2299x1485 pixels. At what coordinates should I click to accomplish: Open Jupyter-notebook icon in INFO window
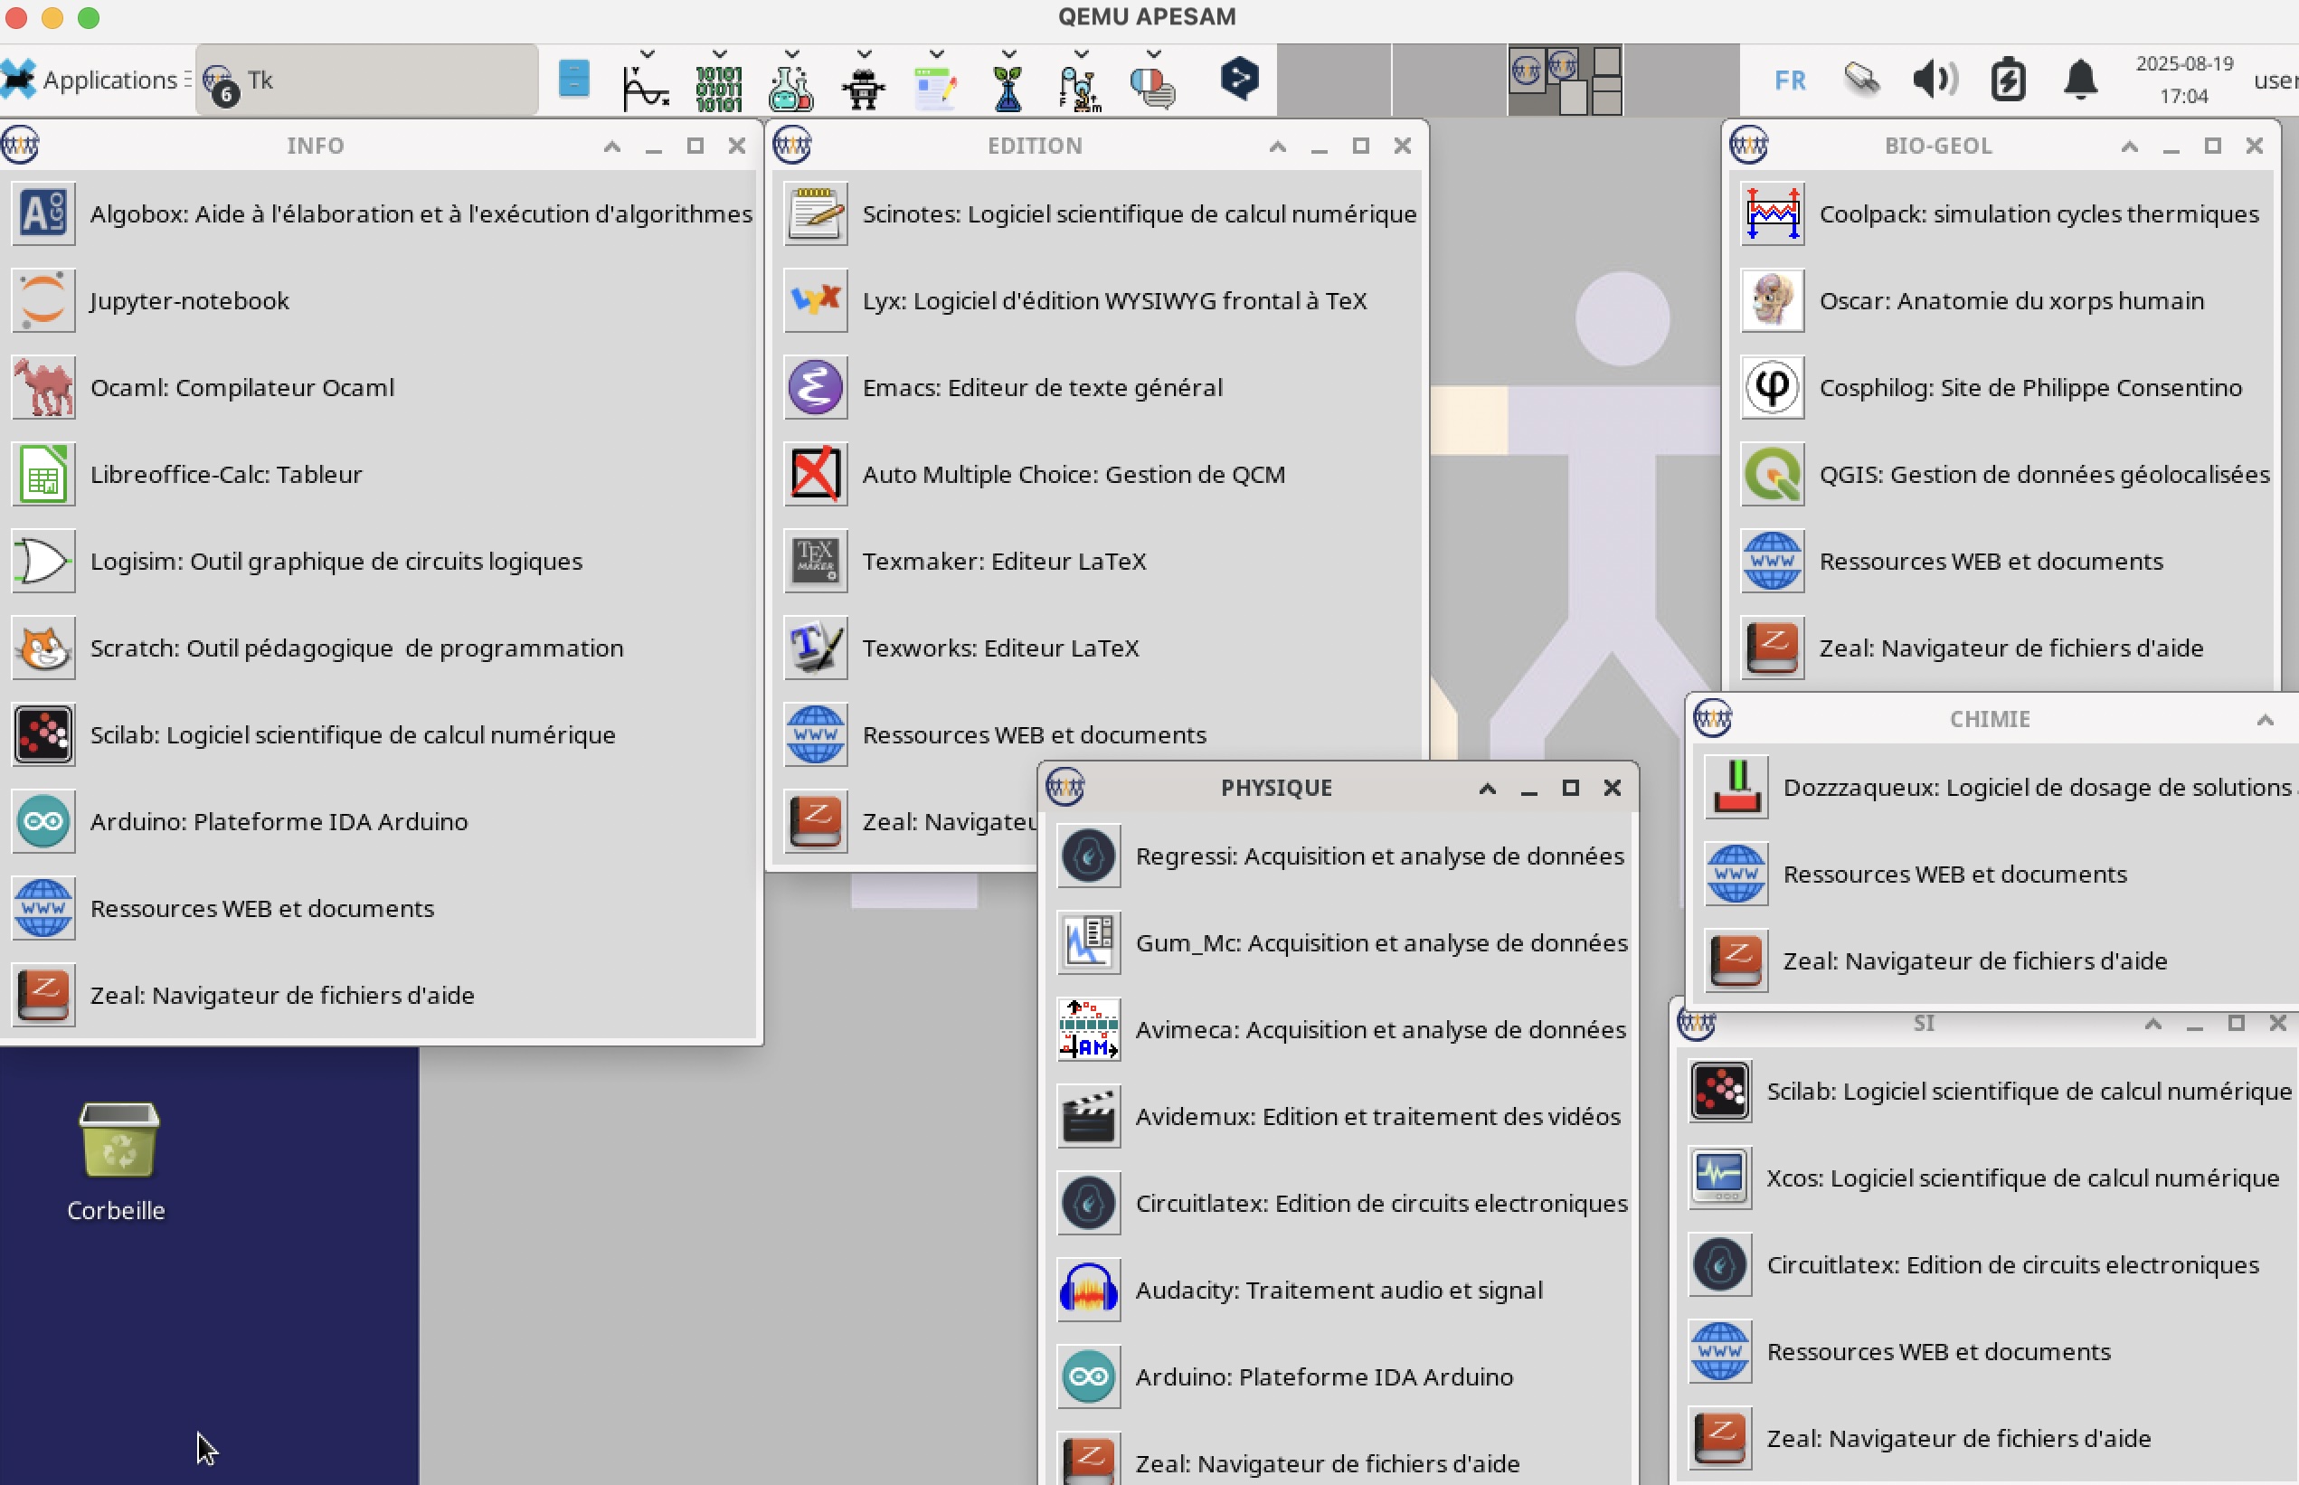click(43, 301)
